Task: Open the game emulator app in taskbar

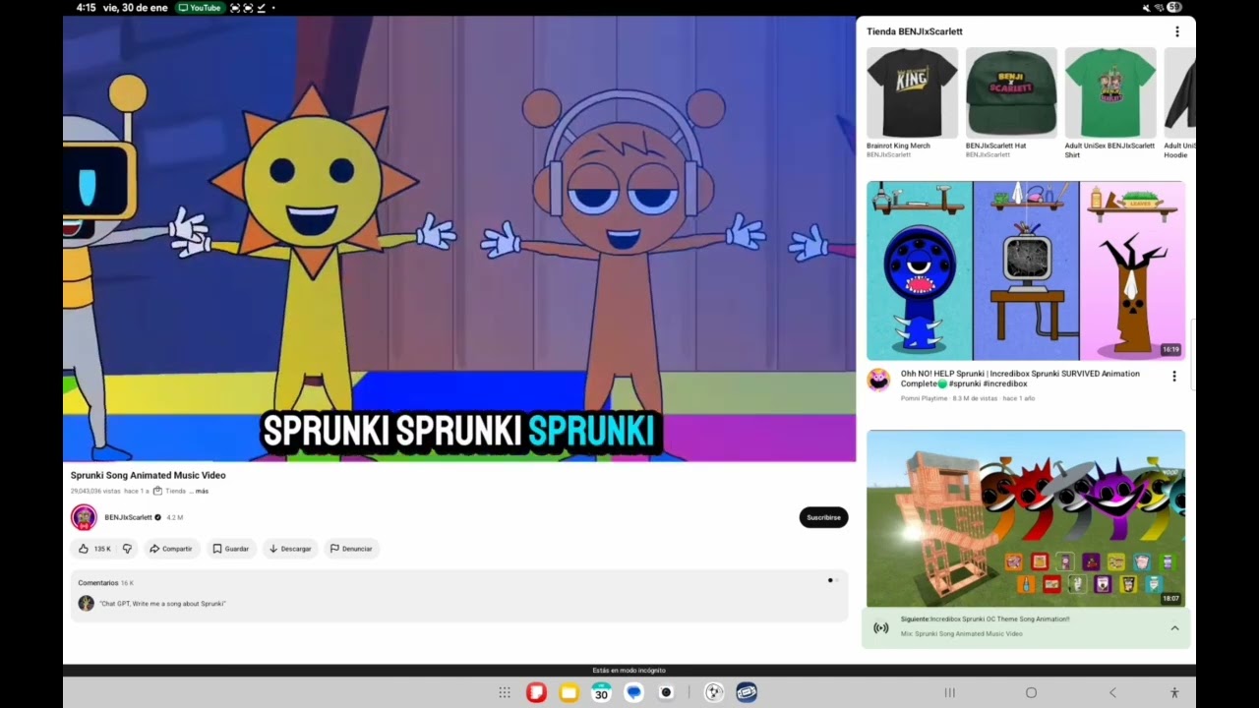Action: (x=747, y=692)
